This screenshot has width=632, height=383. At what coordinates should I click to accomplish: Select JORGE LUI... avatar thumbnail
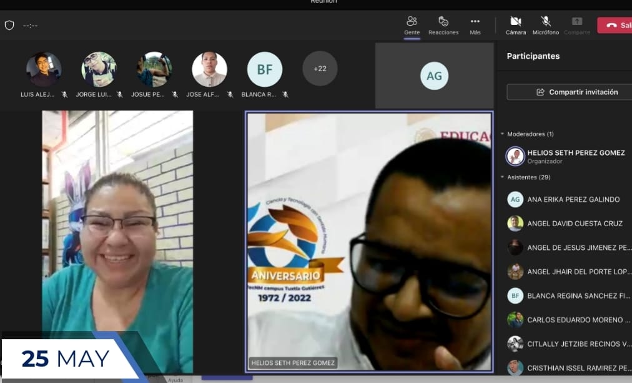[x=99, y=69]
